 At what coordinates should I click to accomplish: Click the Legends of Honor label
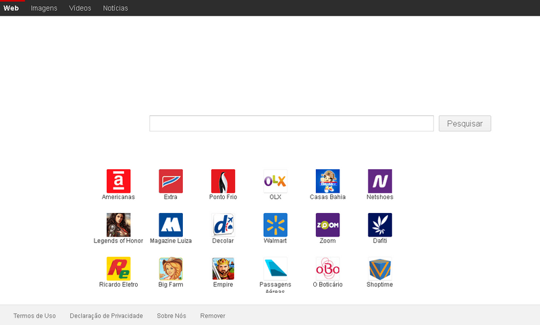[x=119, y=241]
